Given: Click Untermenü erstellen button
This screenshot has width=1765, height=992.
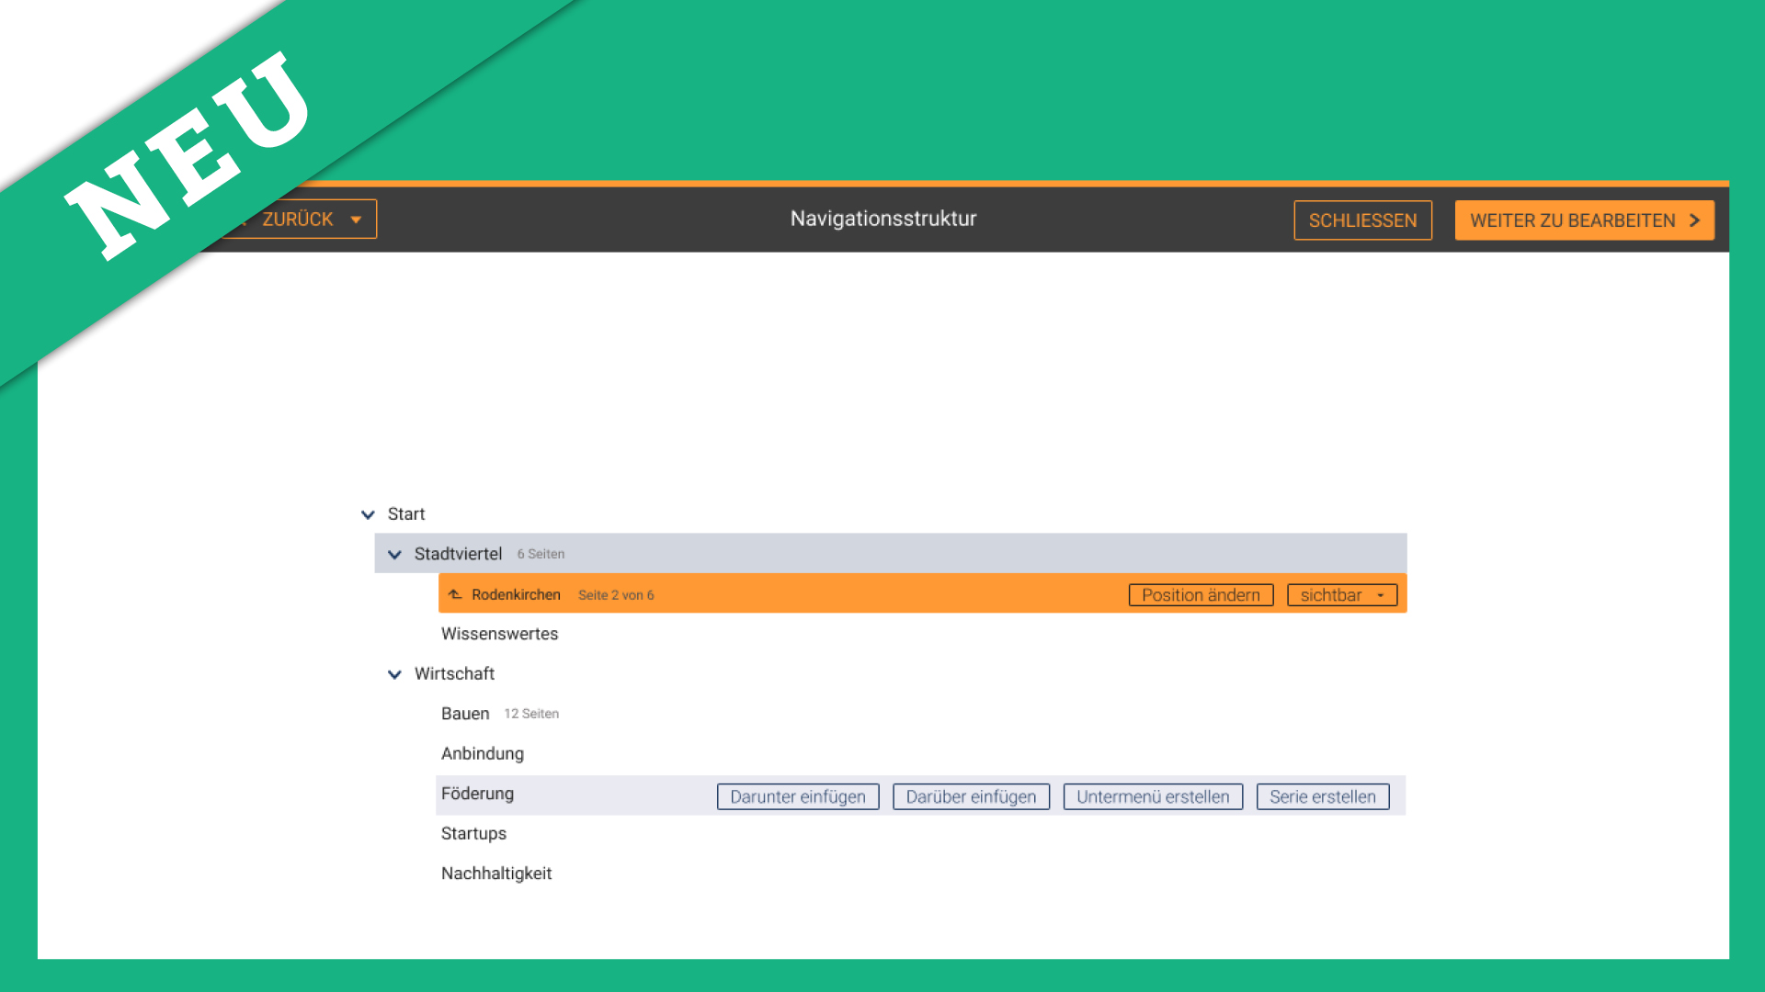Looking at the screenshot, I should point(1153,796).
